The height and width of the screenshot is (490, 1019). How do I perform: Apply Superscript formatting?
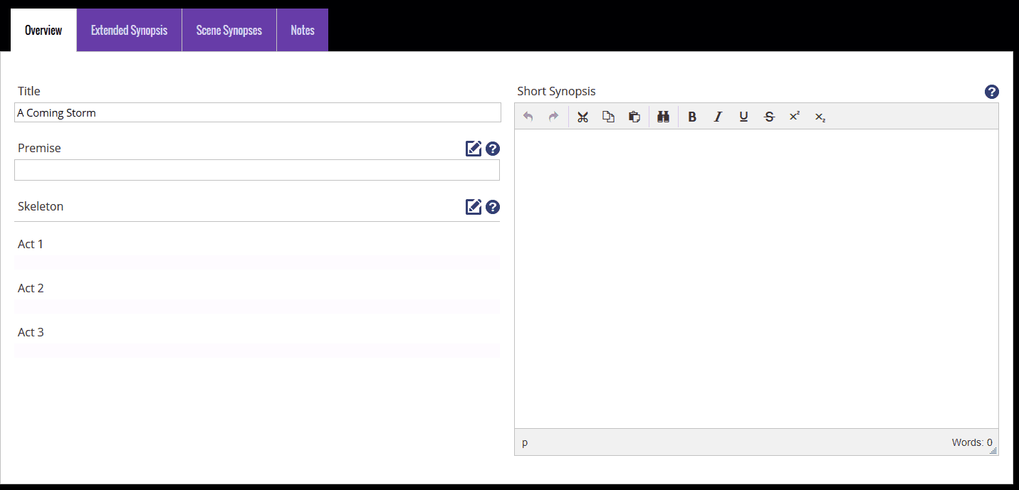click(795, 117)
